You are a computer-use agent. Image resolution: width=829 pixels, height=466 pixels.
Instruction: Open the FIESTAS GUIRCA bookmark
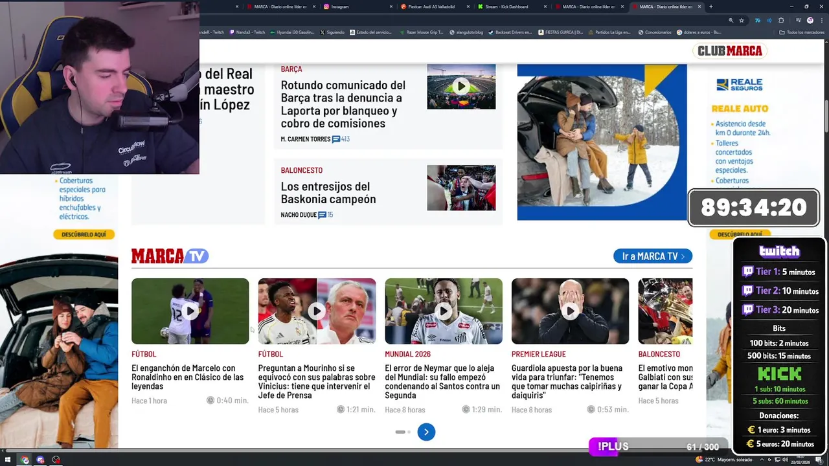coord(560,32)
